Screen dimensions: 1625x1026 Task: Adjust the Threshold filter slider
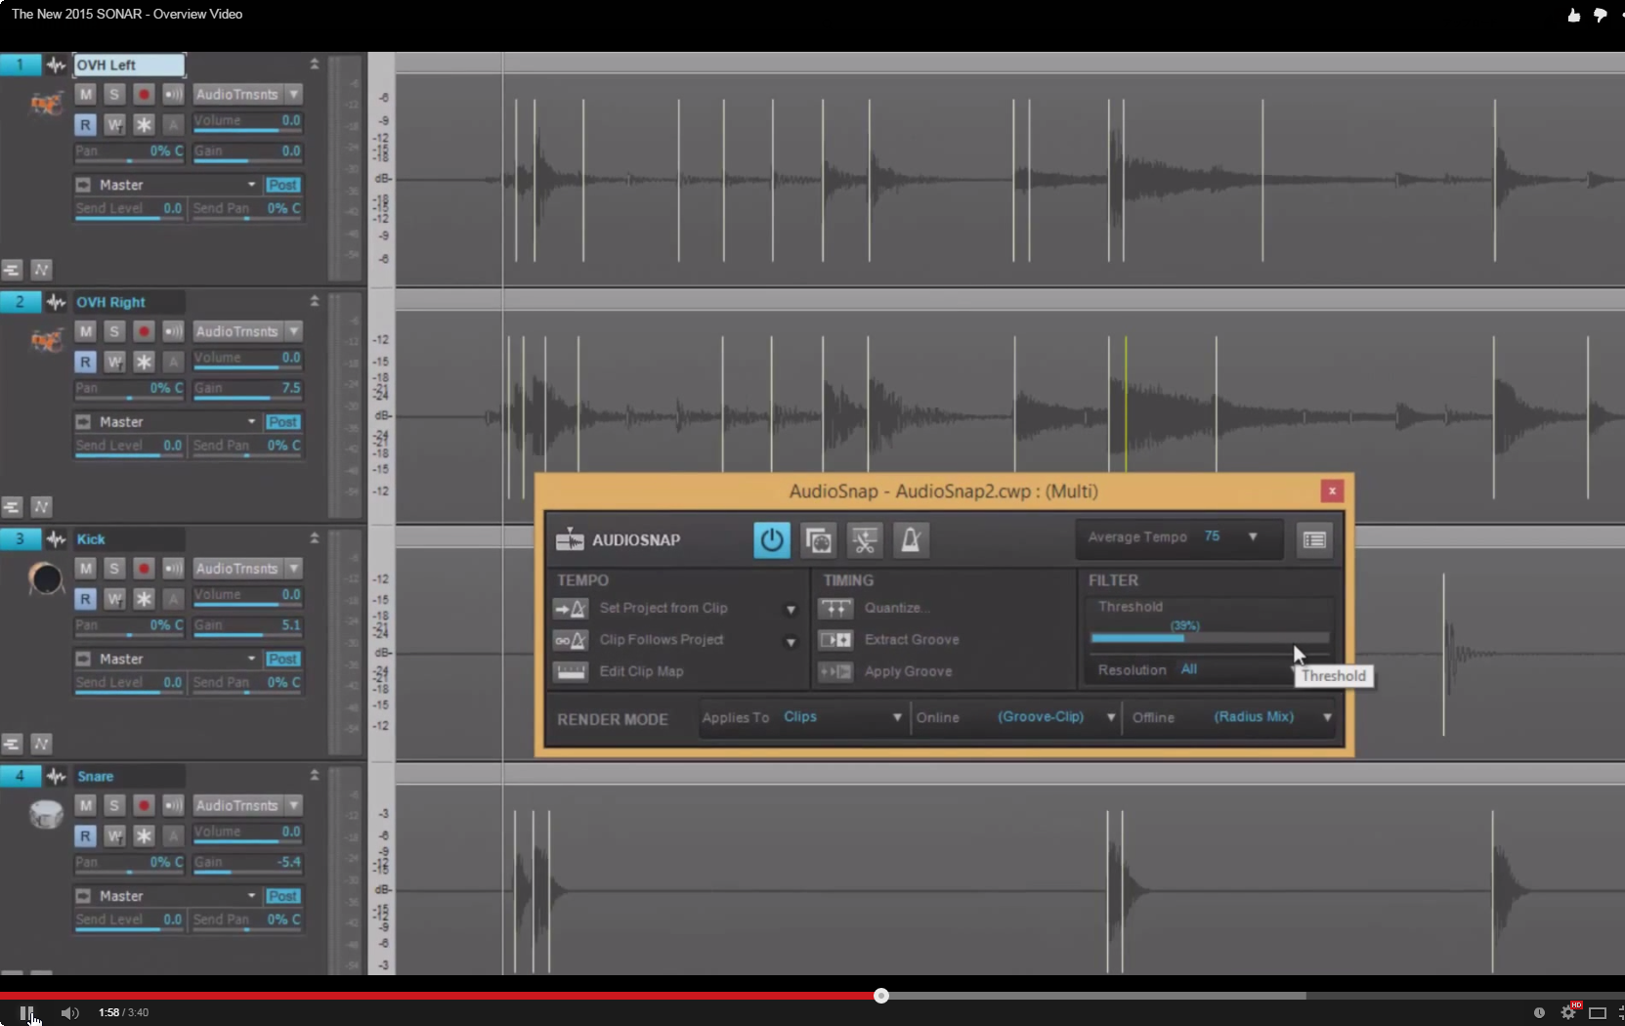pos(1210,638)
